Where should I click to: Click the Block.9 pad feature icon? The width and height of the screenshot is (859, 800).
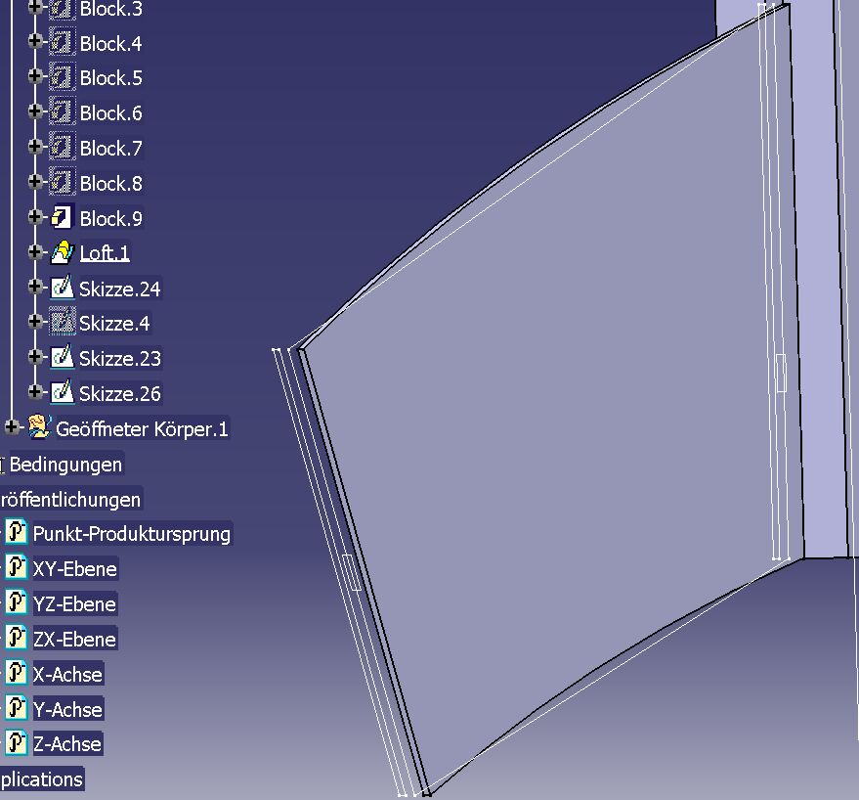tap(62, 217)
